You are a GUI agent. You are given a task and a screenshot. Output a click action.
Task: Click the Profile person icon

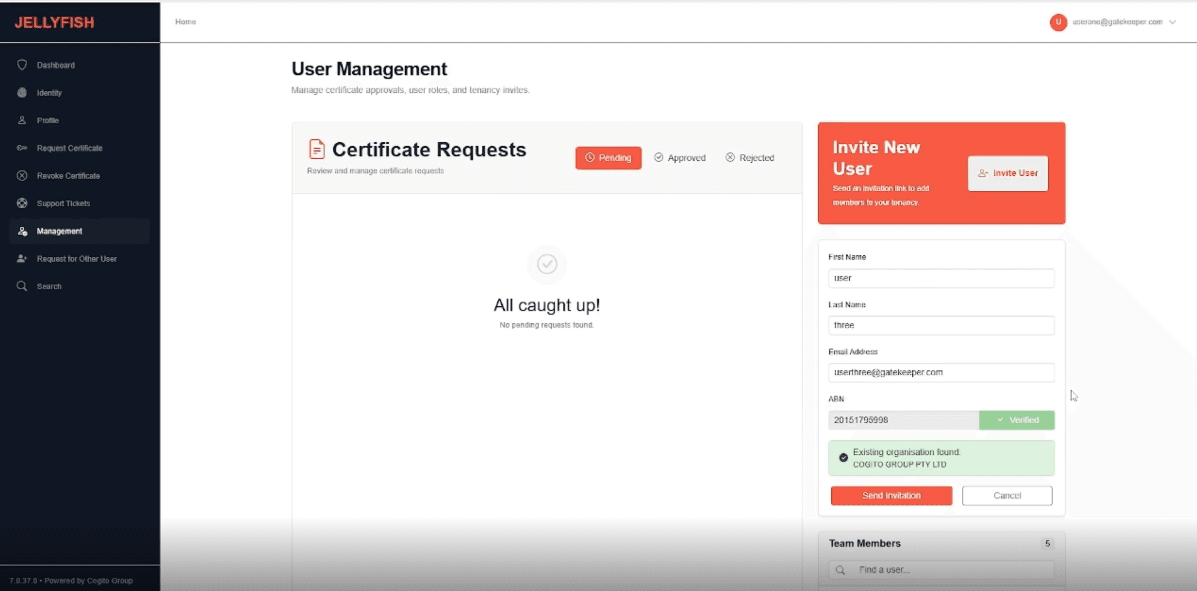(22, 120)
